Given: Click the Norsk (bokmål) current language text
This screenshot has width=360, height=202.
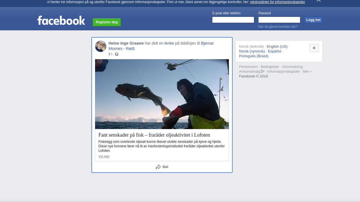Looking at the screenshot, I should (x=251, y=47).
